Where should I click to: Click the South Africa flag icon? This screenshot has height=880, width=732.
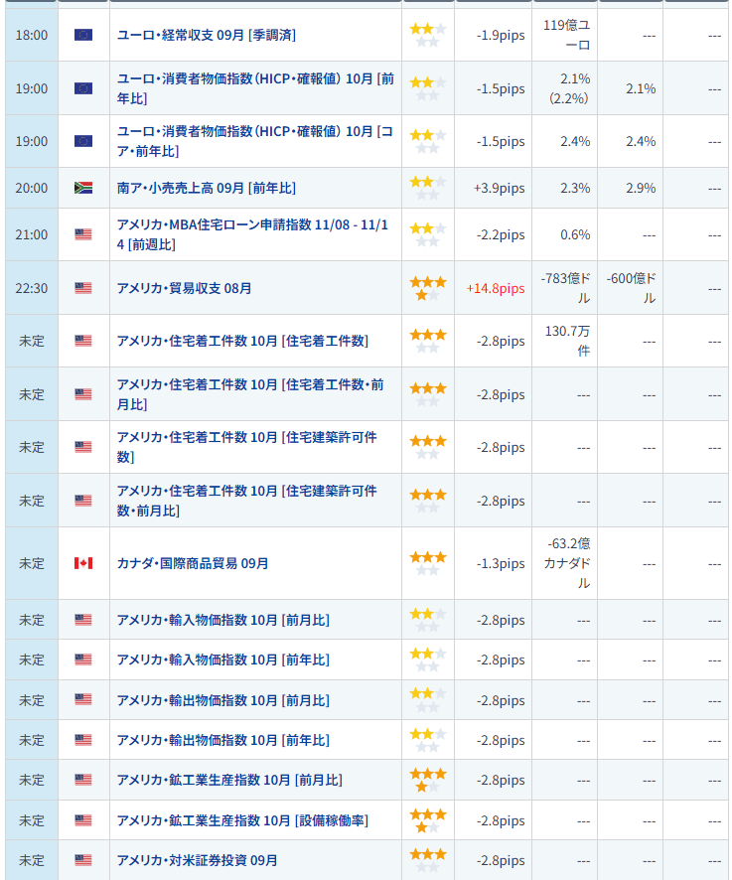tap(83, 188)
